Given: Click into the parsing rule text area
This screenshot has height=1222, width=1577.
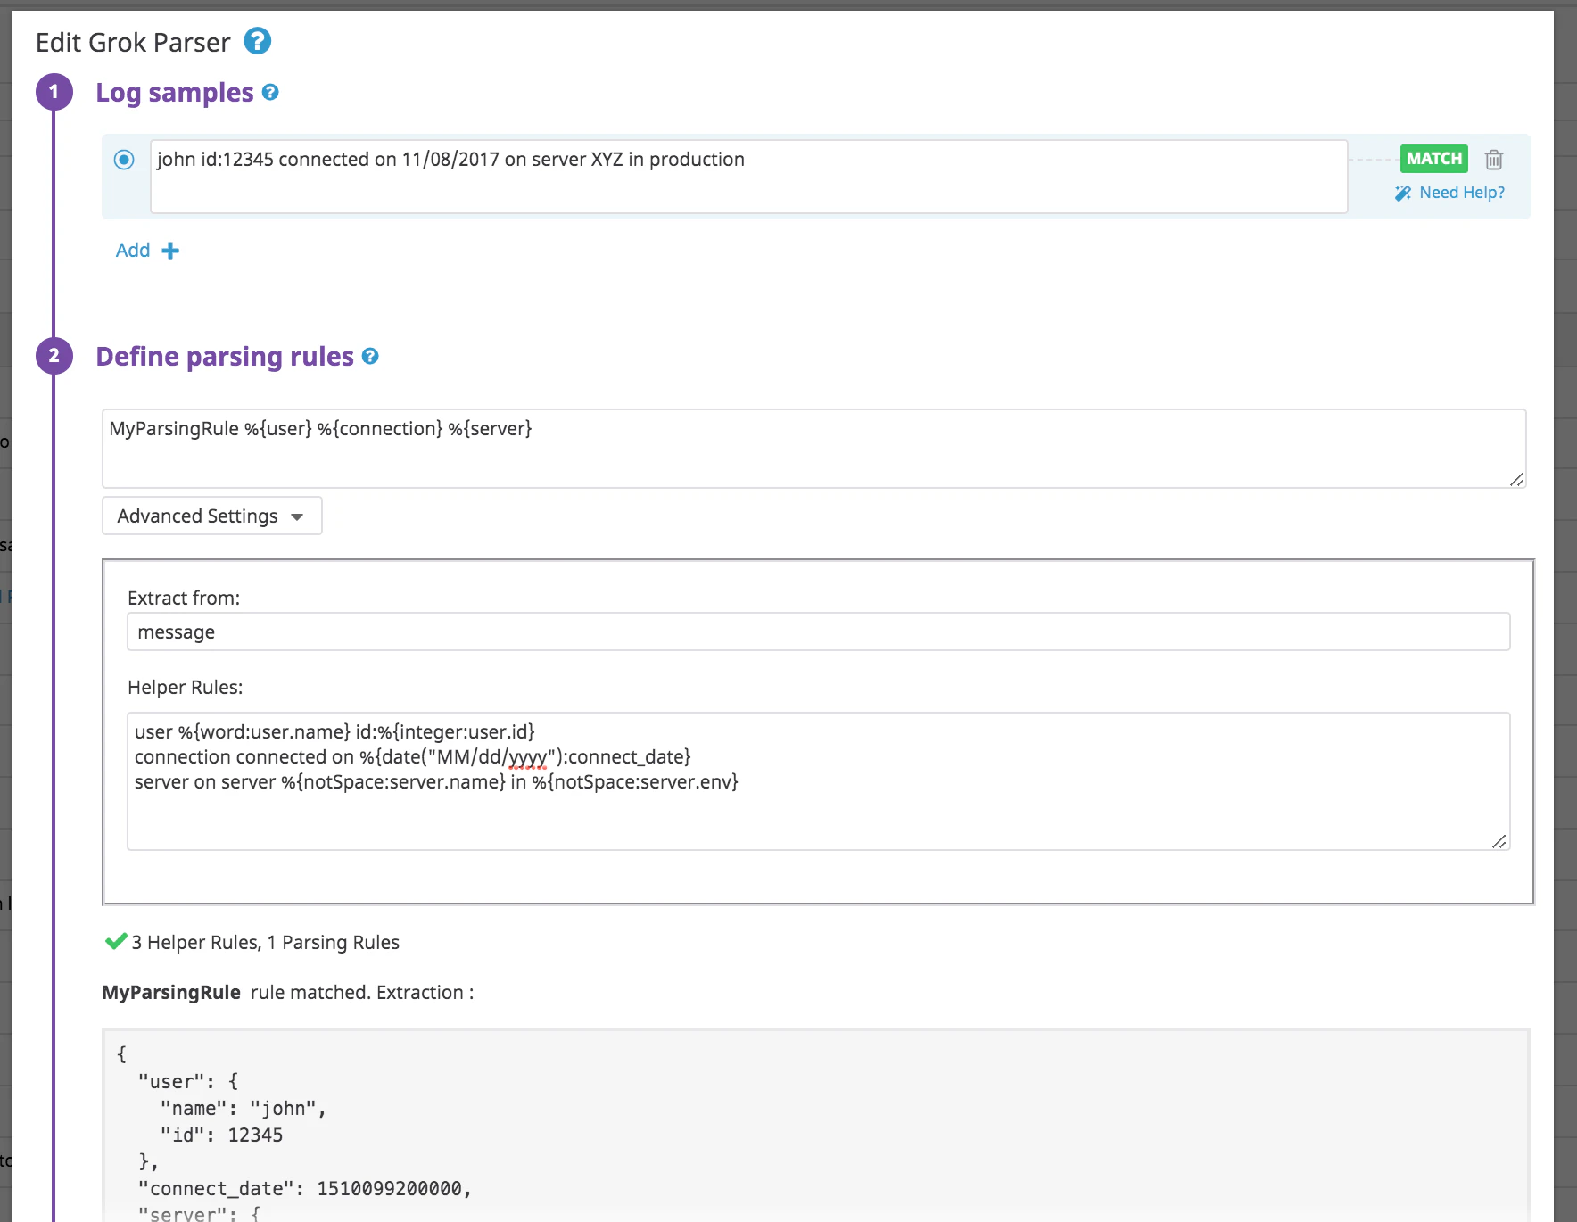Looking at the screenshot, I should click(x=814, y=449).
